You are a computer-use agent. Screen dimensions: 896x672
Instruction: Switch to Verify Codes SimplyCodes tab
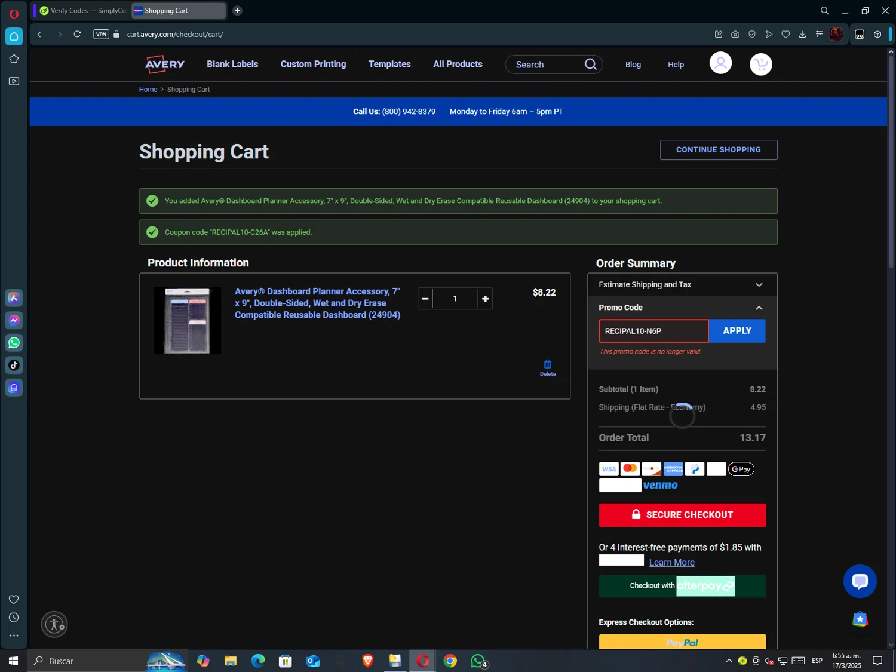coord(82,10)
